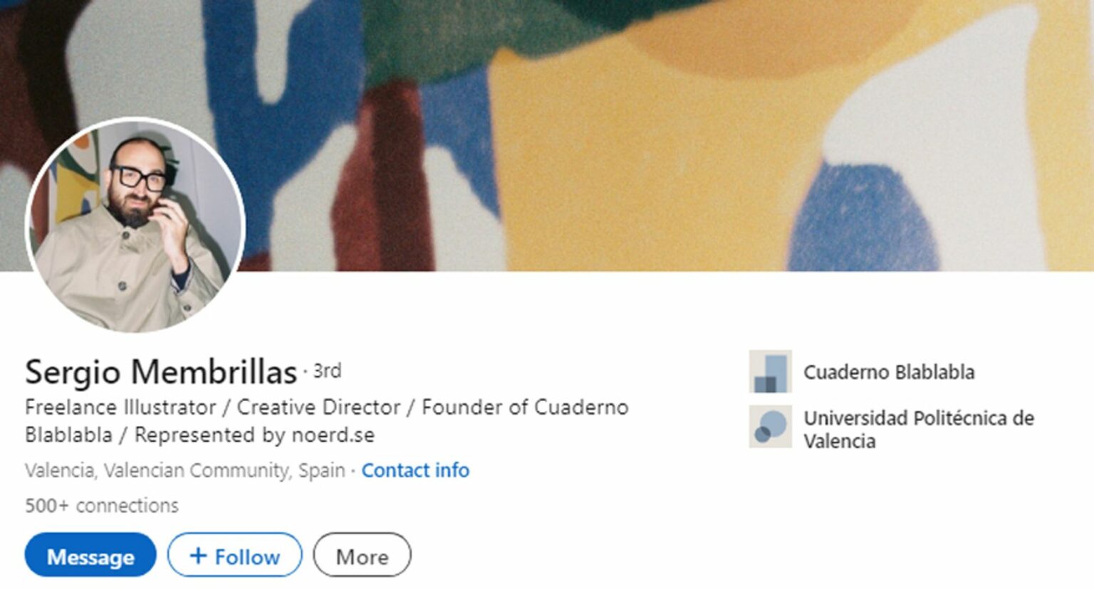Open Contact info details

(415, 470)
